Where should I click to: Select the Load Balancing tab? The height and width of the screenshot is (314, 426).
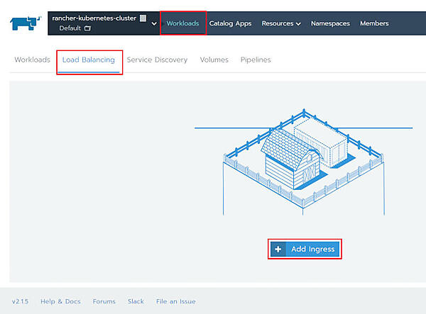pos(89,60)
